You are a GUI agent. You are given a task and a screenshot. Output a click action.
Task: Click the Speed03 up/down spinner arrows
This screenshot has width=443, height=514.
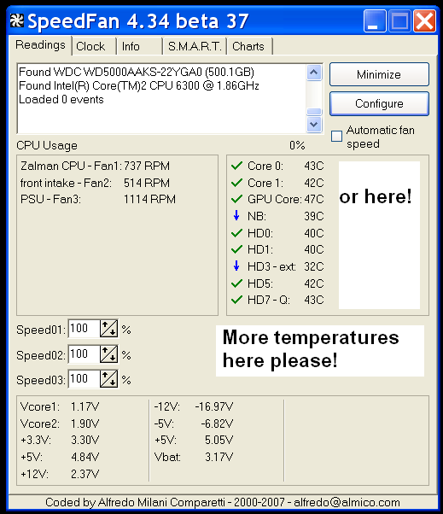click(x=108, y=379)
